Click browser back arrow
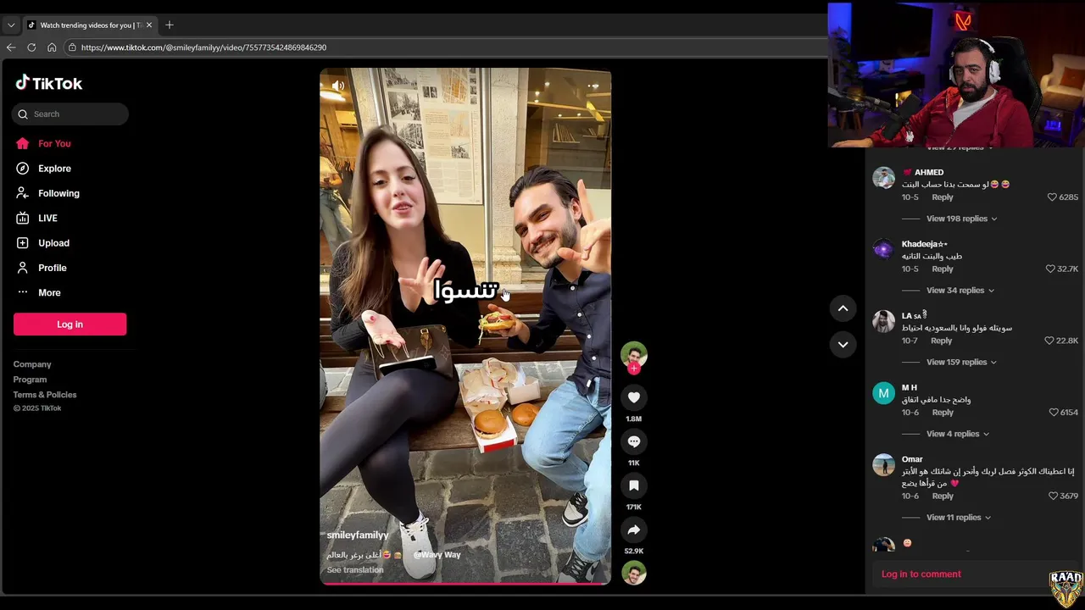The height and width of the screenshot is (610, 1085). tap(11, 47)
